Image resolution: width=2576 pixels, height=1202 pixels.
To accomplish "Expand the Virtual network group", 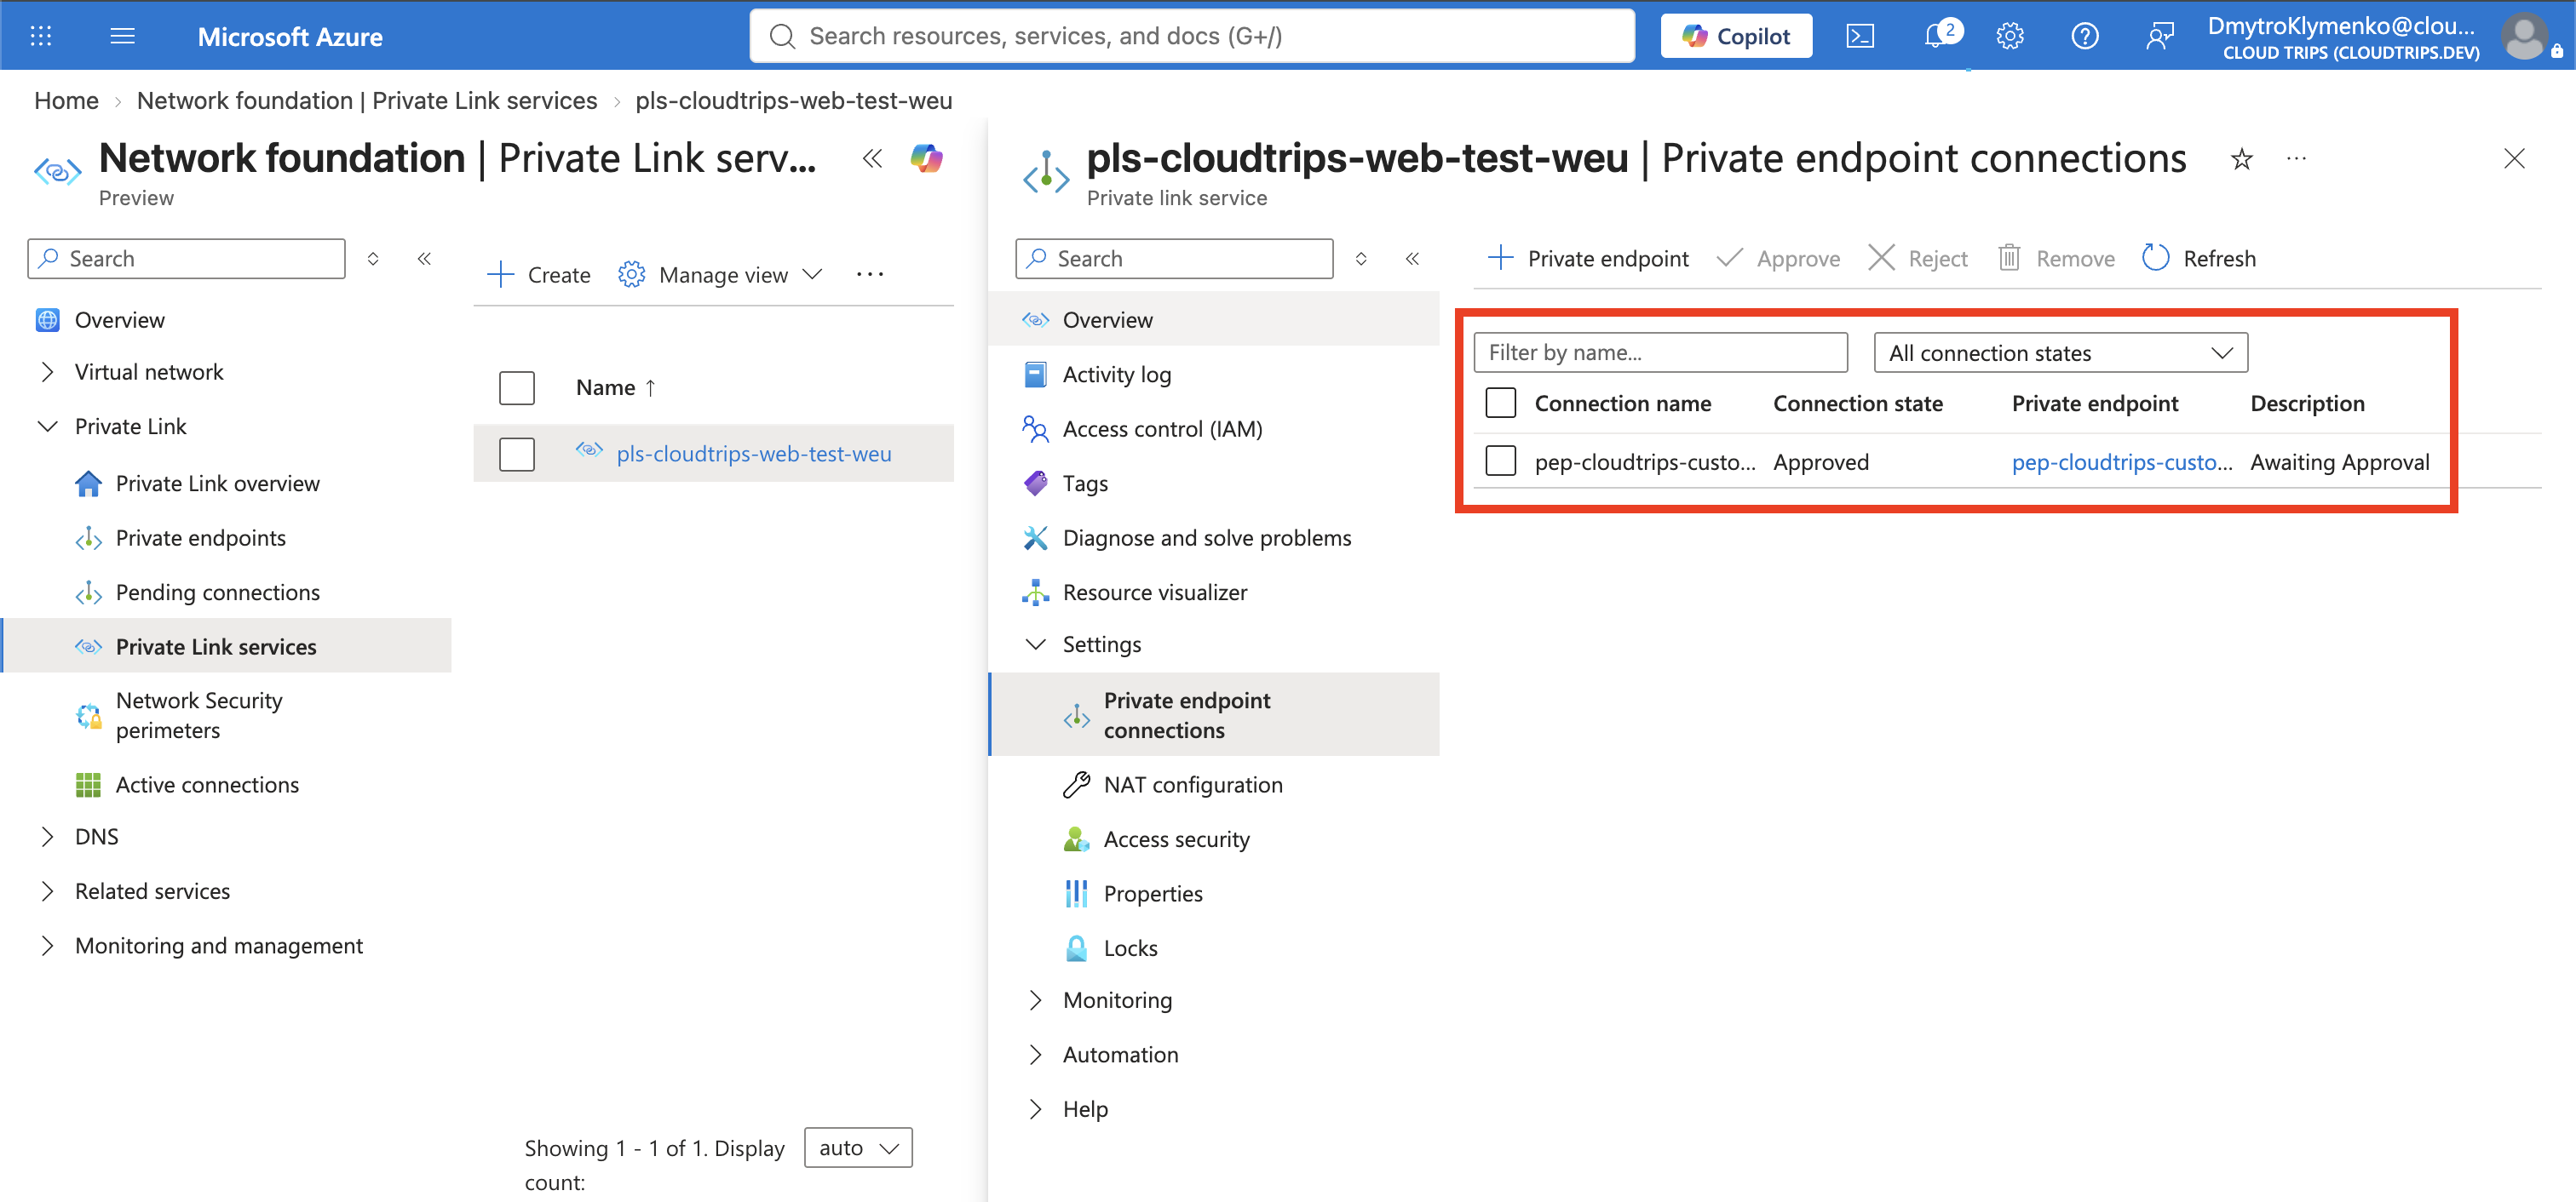I will click(x=48, y=372).
